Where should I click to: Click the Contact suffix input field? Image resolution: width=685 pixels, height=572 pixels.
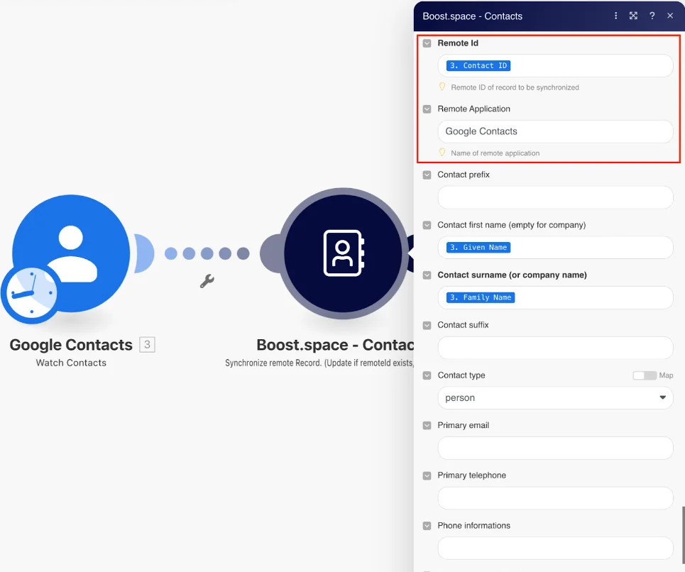click(555, 348)
